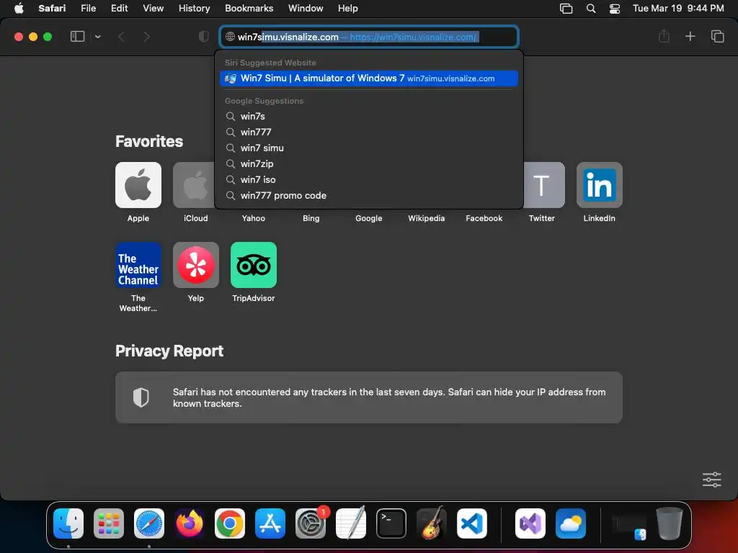Launch Visual Studio from the Dock

(530, 523)
